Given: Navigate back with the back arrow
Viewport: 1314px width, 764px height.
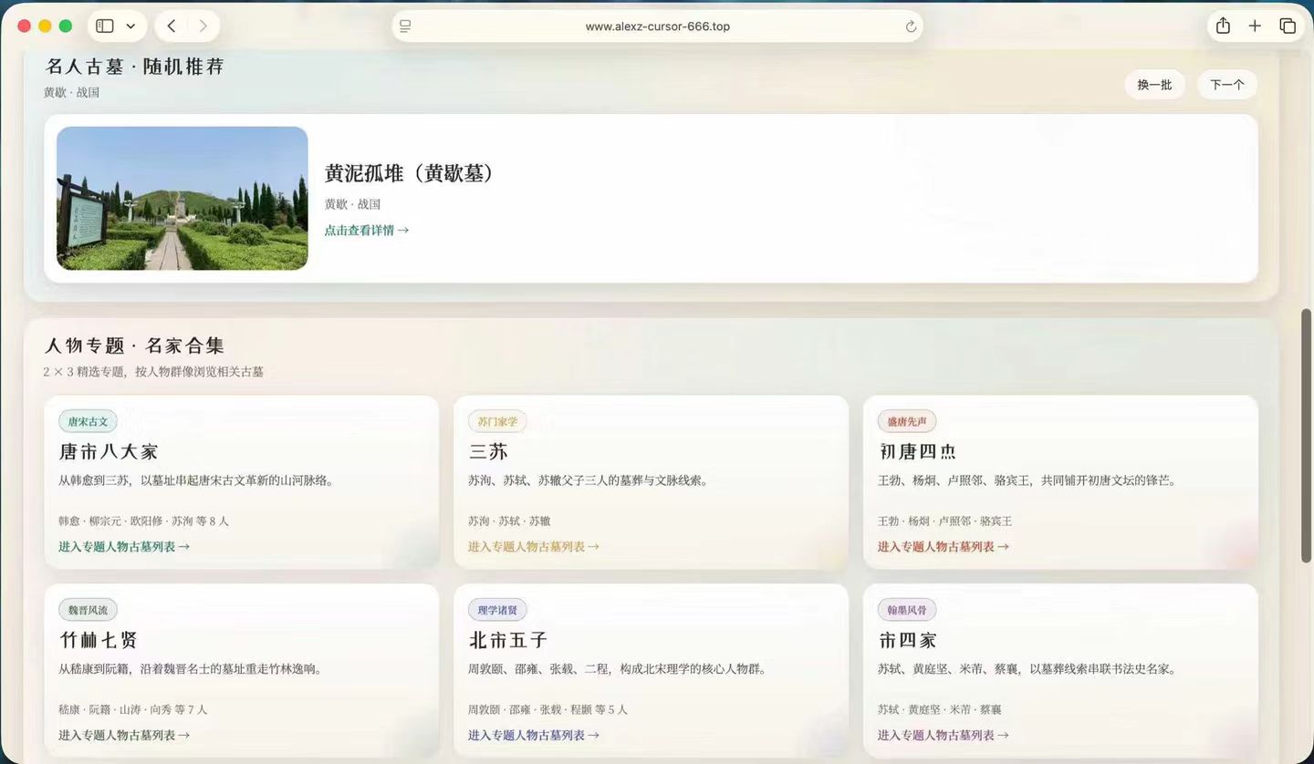Looking at the screenshot, I should click(x=171, y=26).
